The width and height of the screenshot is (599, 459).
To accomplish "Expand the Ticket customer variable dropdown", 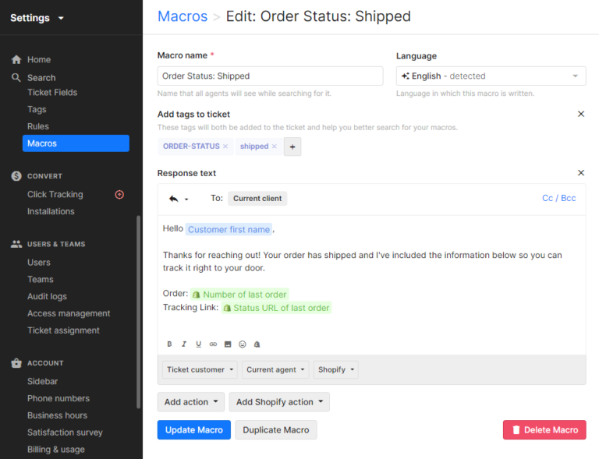I will [x=200, y=369].
